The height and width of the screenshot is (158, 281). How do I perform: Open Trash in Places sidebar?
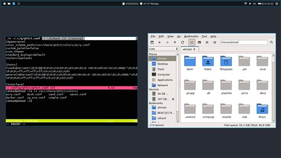coord(162,69)
